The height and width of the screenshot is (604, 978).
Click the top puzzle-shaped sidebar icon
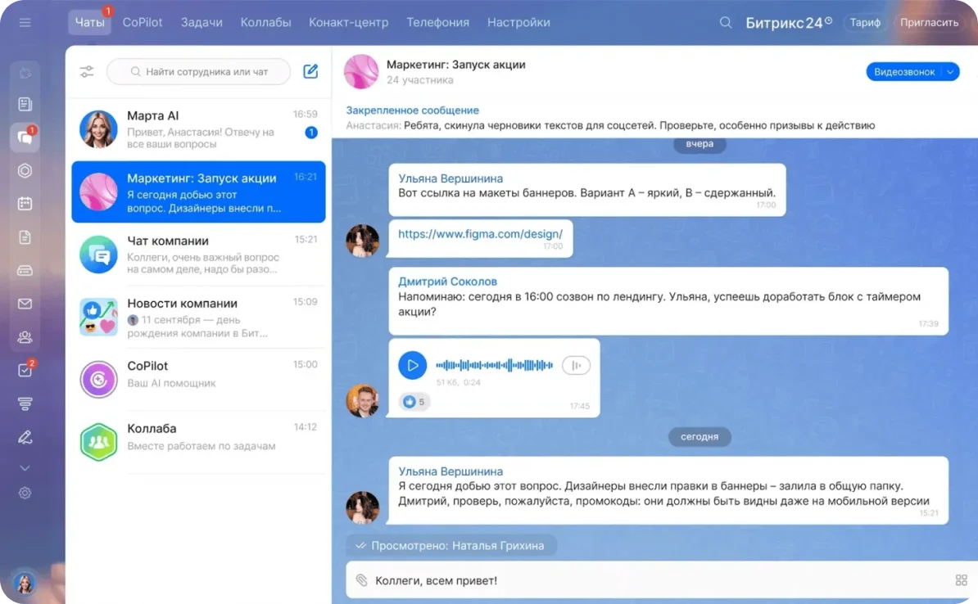(x=25, y=73)
